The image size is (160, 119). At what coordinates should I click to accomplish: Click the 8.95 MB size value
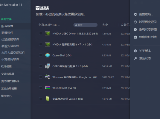(106, 55)
